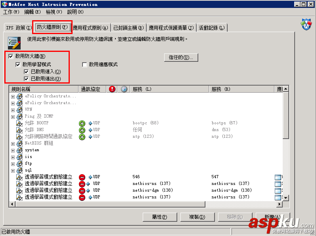Click the application icon on port 547 row

click(x=278, y=177)
